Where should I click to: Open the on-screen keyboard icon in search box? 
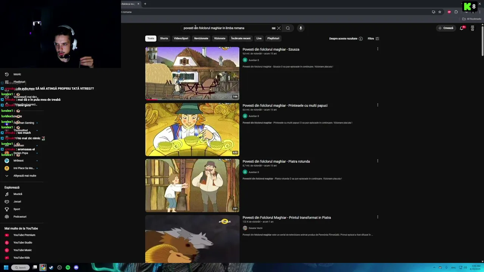pyautogui.click(x=273, y=28)
